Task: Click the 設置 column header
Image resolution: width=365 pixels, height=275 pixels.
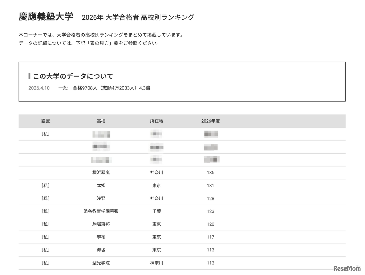Action: tap(46, 121)
